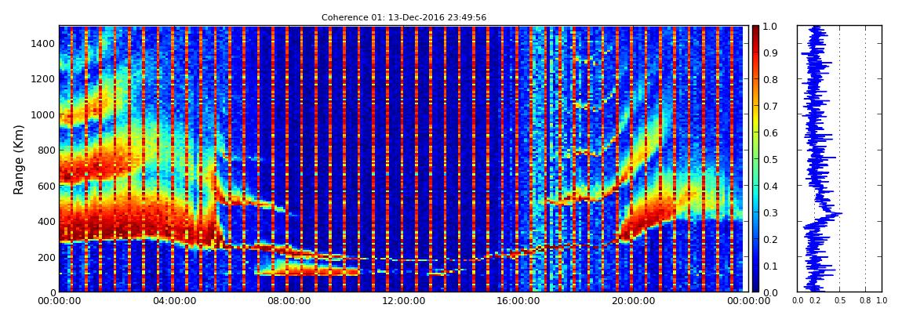902x319 pixels.
Task: Click the 1000 tick label on the range axis
Action: [43, 115]
